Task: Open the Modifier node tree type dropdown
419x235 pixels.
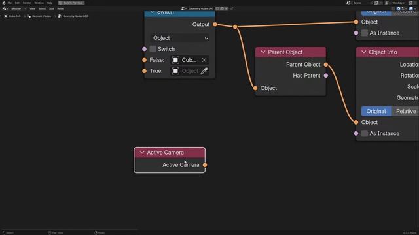Action: [18, 8]
